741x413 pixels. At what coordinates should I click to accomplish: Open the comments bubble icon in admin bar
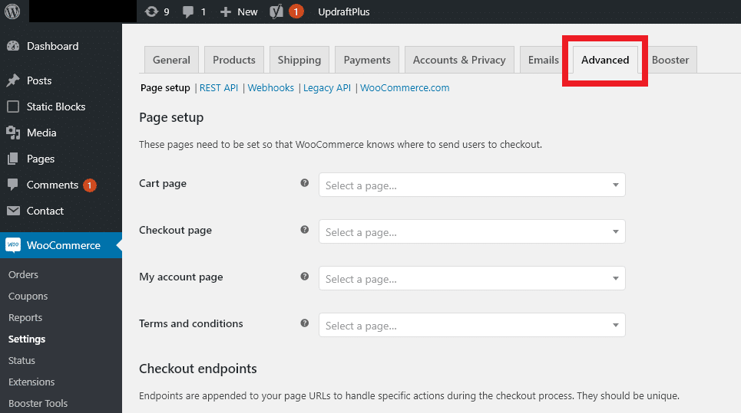coord(188,11)
